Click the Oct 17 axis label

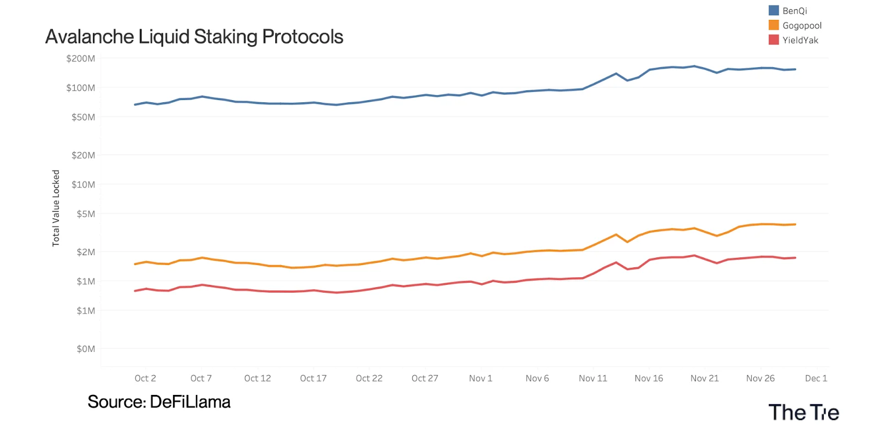click(x=313, y=378)
